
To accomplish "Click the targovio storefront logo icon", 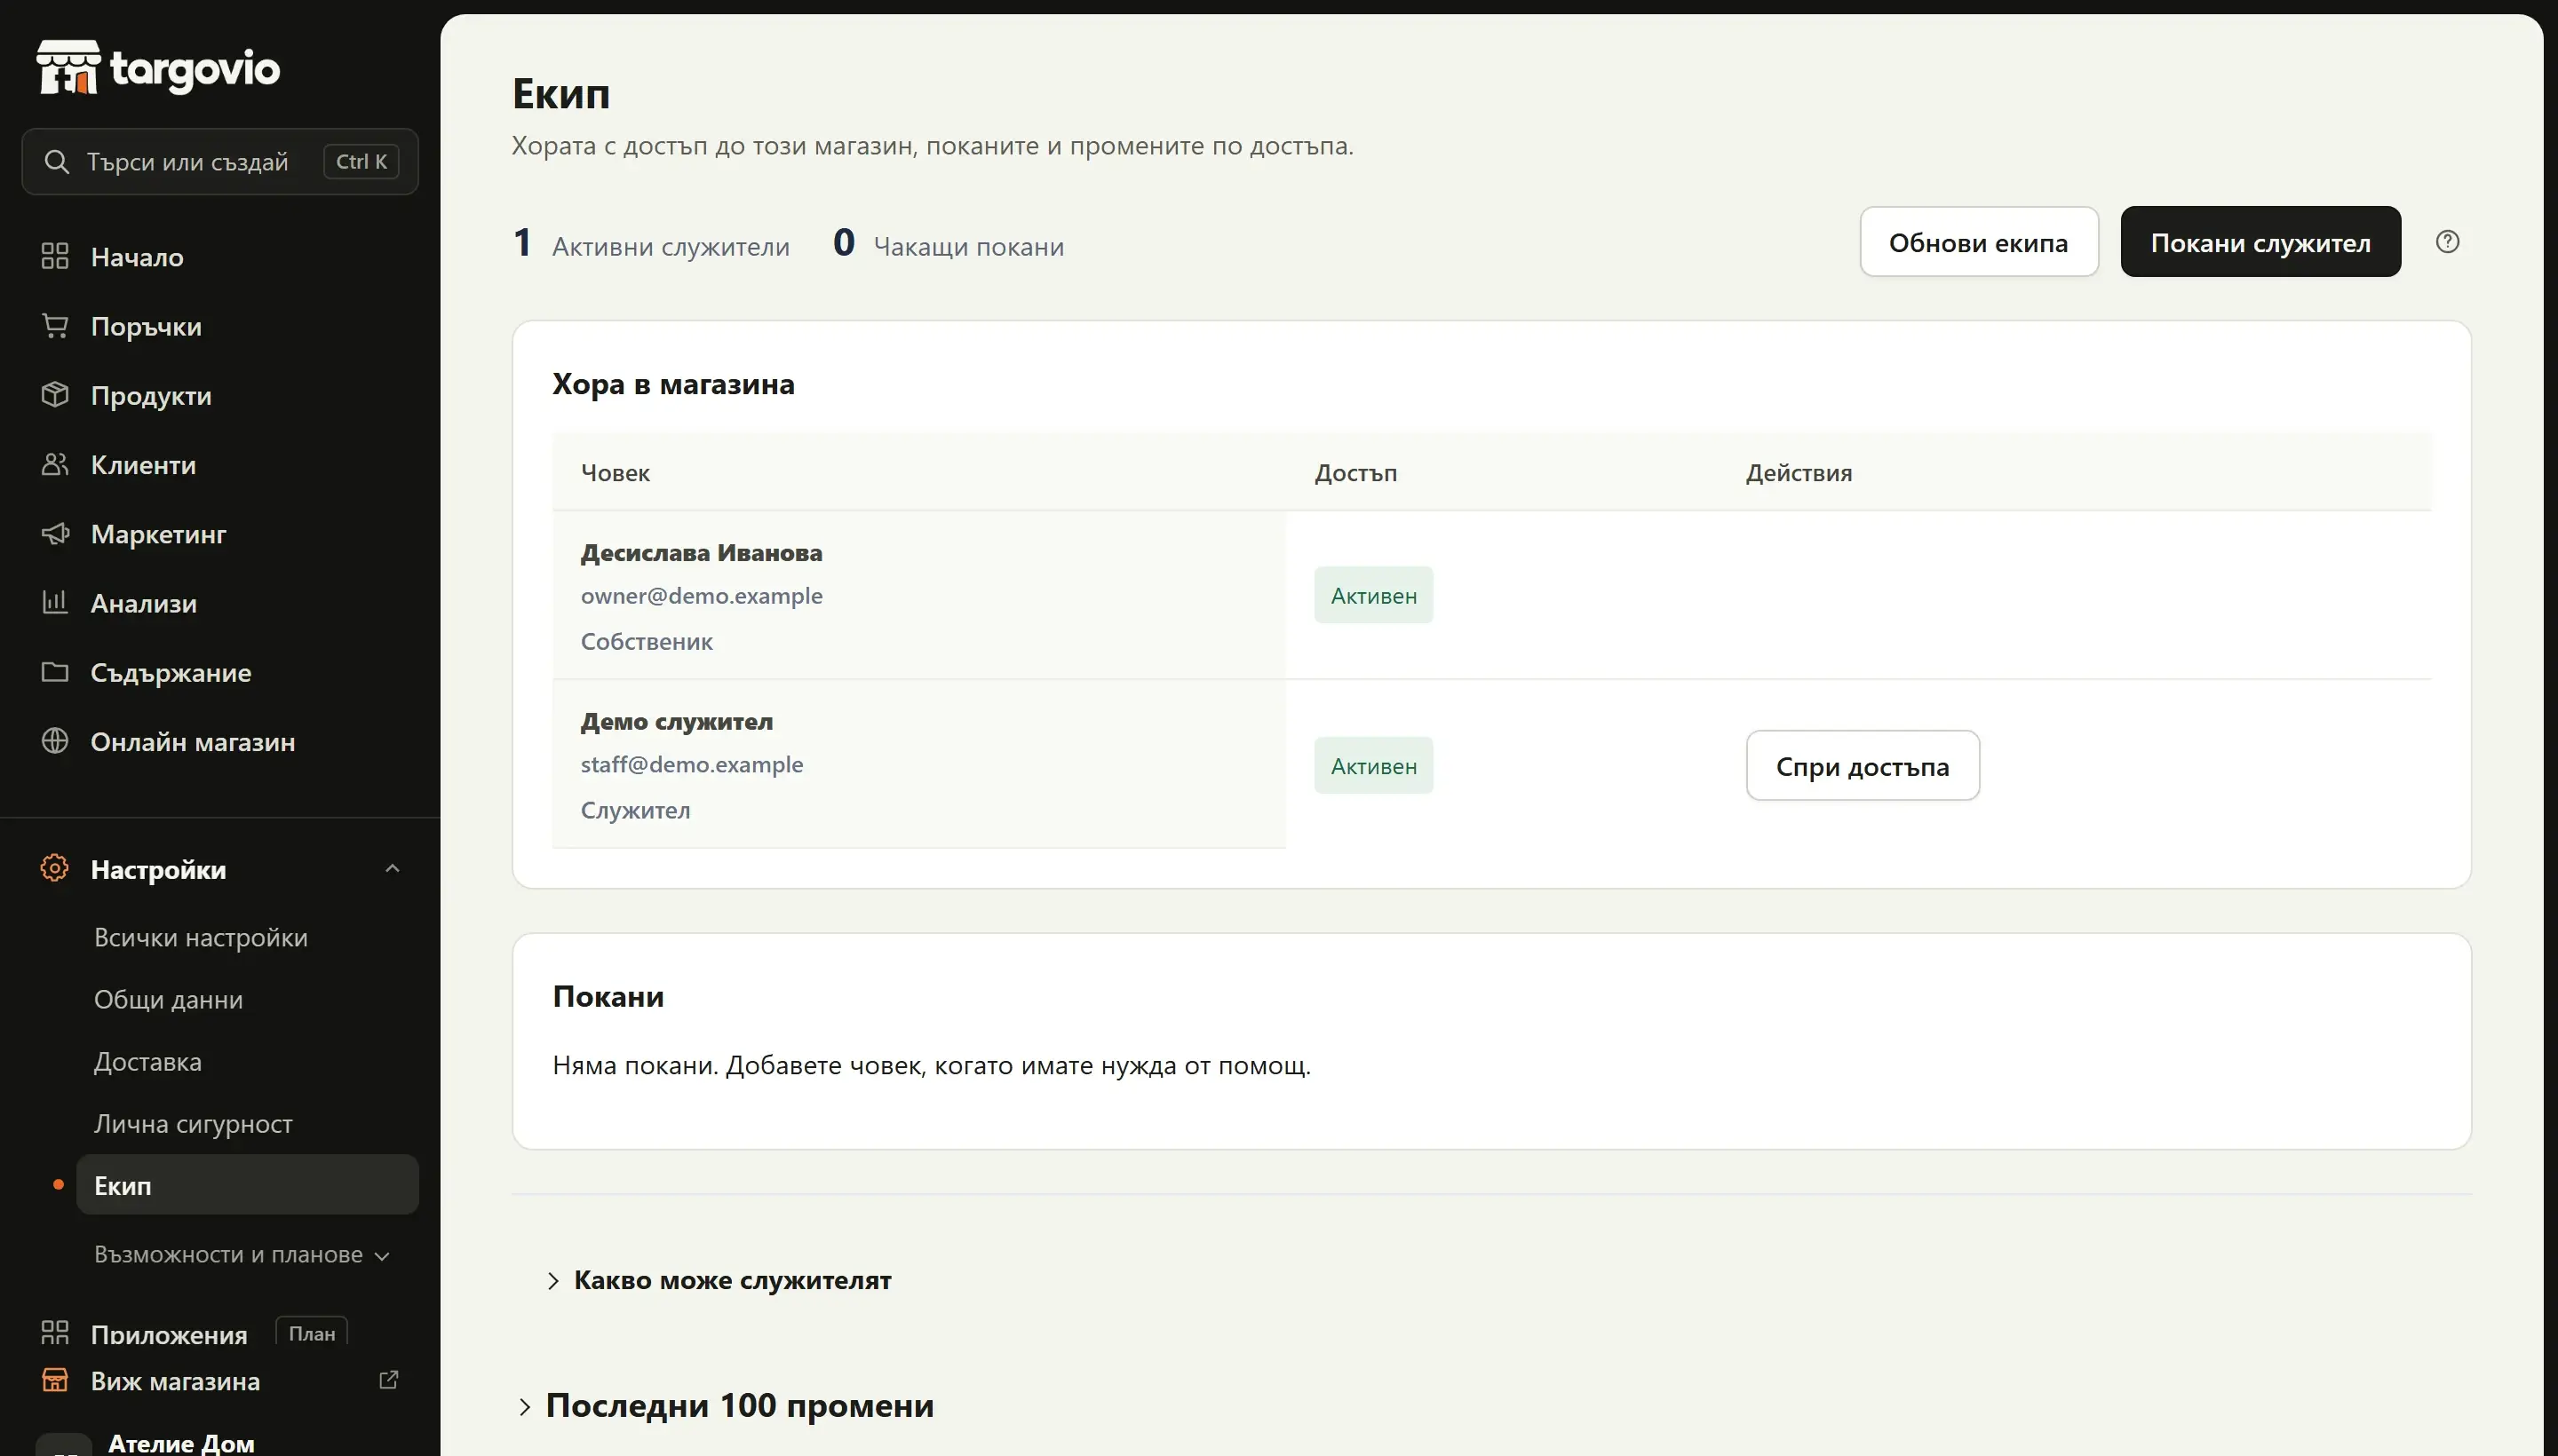I will coord(68,67).
